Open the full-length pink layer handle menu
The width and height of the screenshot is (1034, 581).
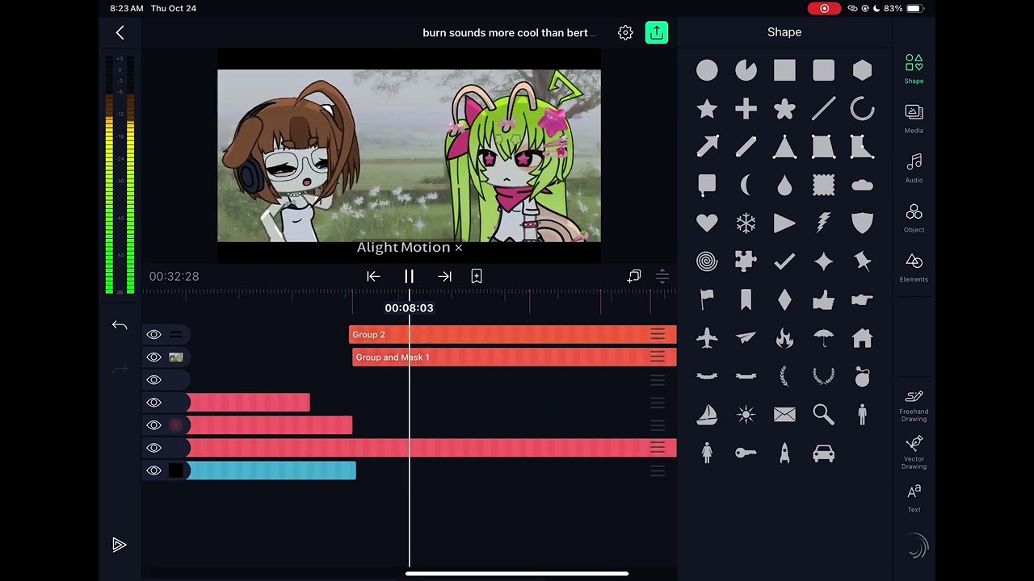coord(658,448)
